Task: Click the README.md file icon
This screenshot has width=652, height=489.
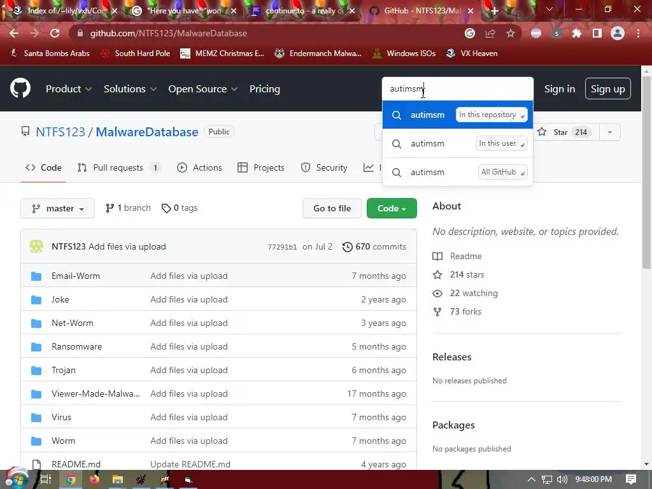Action: click(x=36, y=464)
